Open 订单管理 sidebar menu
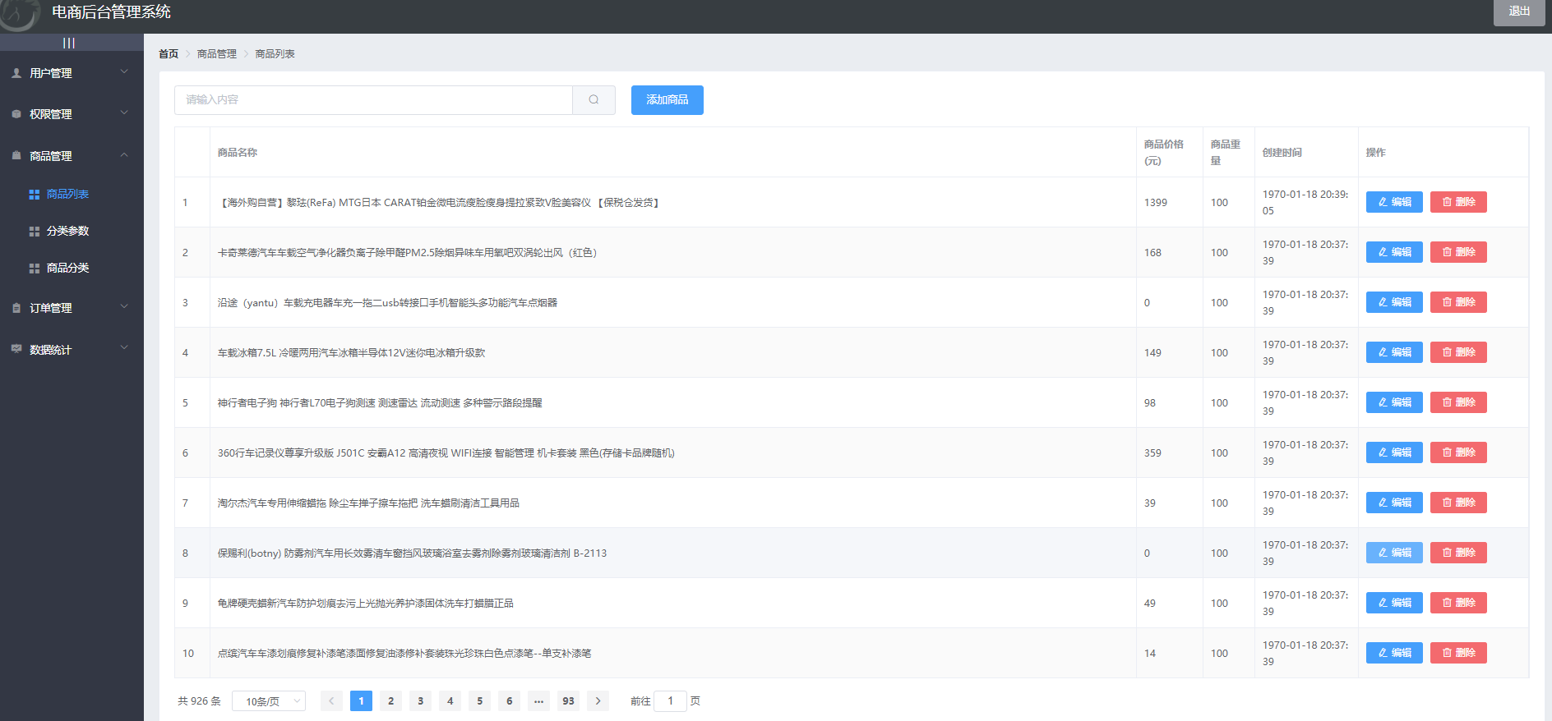 click(72, 308)
